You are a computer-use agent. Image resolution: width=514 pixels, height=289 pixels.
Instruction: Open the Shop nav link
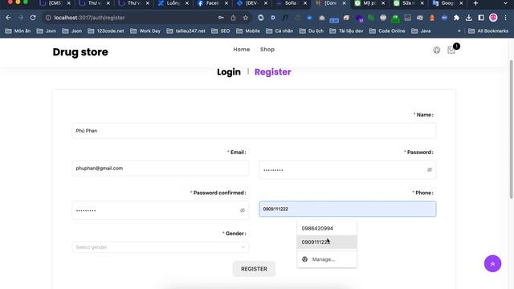[267, 50]
